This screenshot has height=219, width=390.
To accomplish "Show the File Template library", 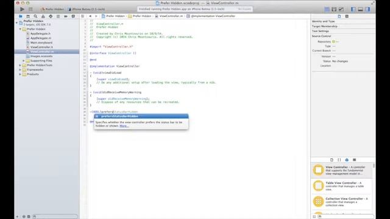I will click(331, 160).
